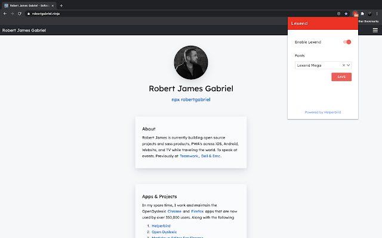Reload the page with the refresh icon
Viewport: 382px width, 238px height.
pyautogui.click(x=20, y=14)
